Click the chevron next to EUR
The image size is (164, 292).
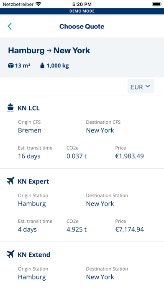[x=147, y=86]
